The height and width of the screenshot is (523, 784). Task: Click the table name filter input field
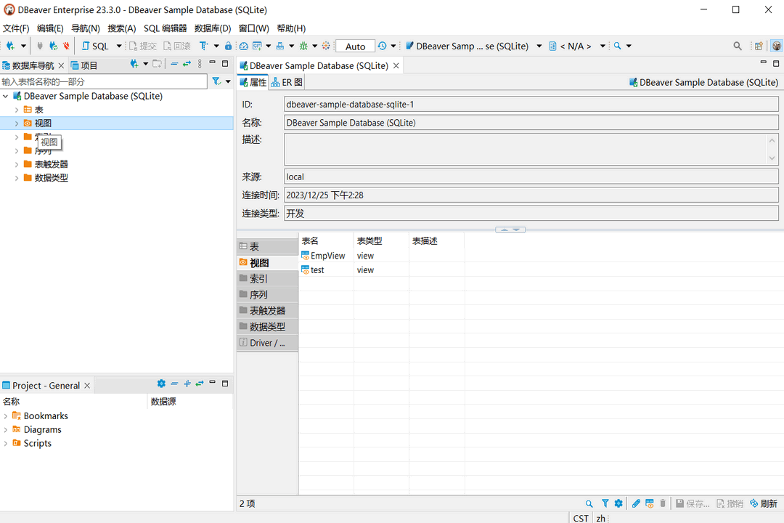coord(103,82)
